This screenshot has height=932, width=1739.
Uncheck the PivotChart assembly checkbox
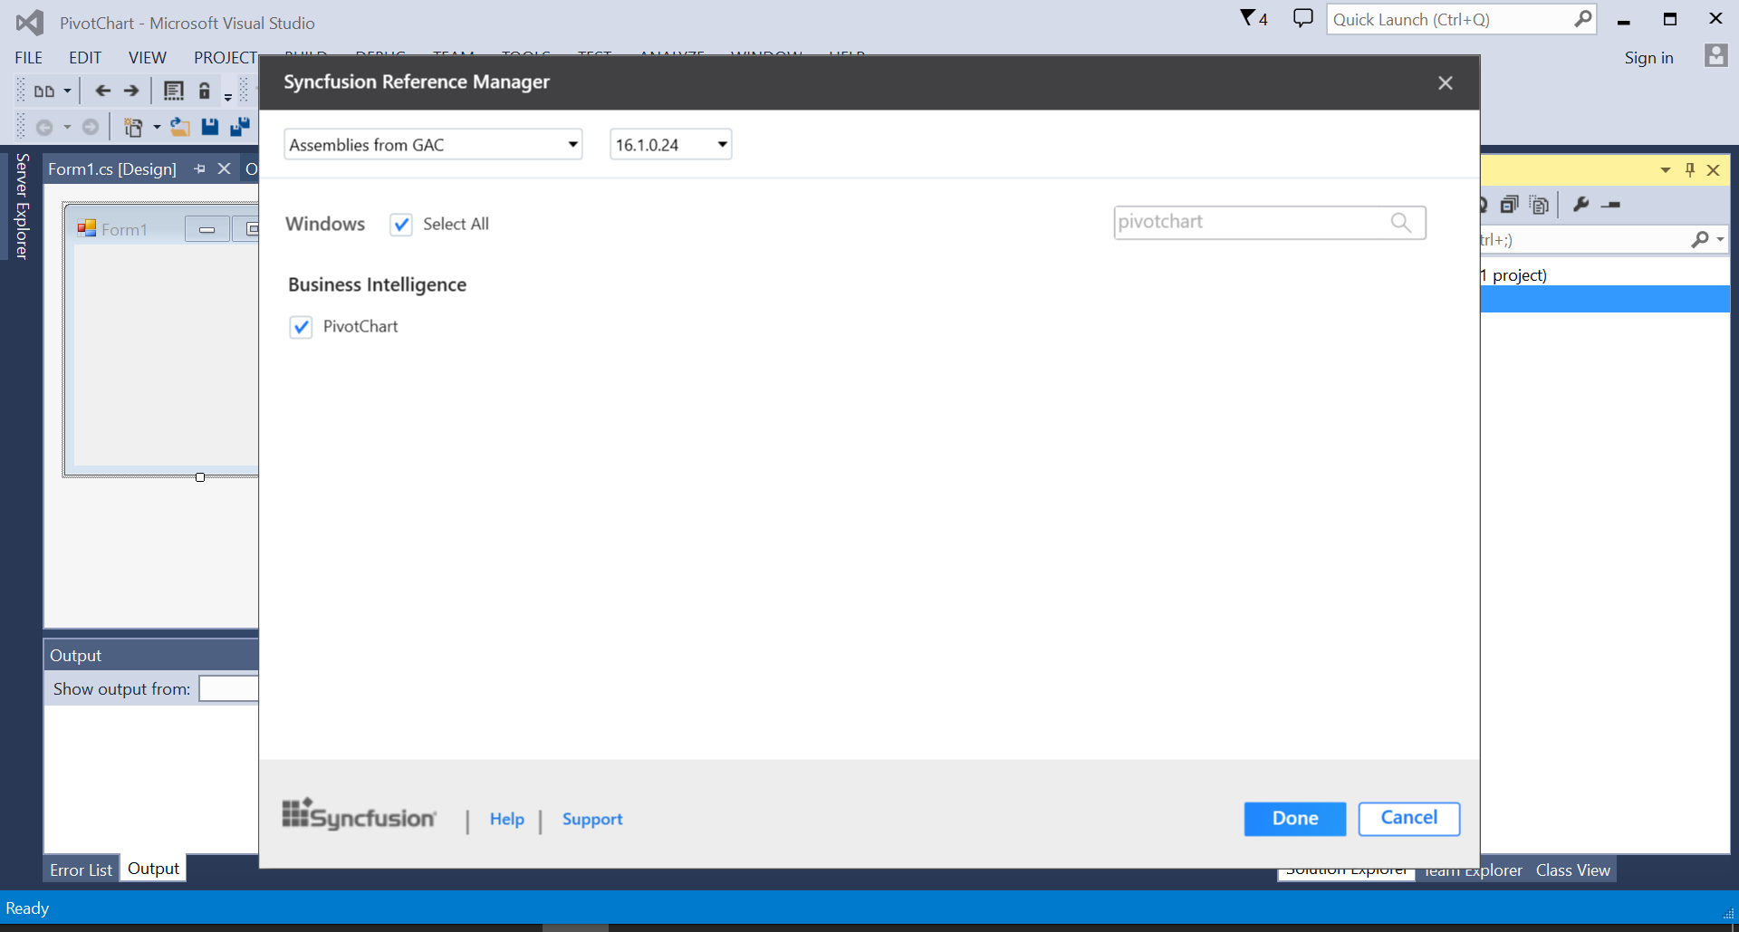pyautogui.click(x=301, y=327)
